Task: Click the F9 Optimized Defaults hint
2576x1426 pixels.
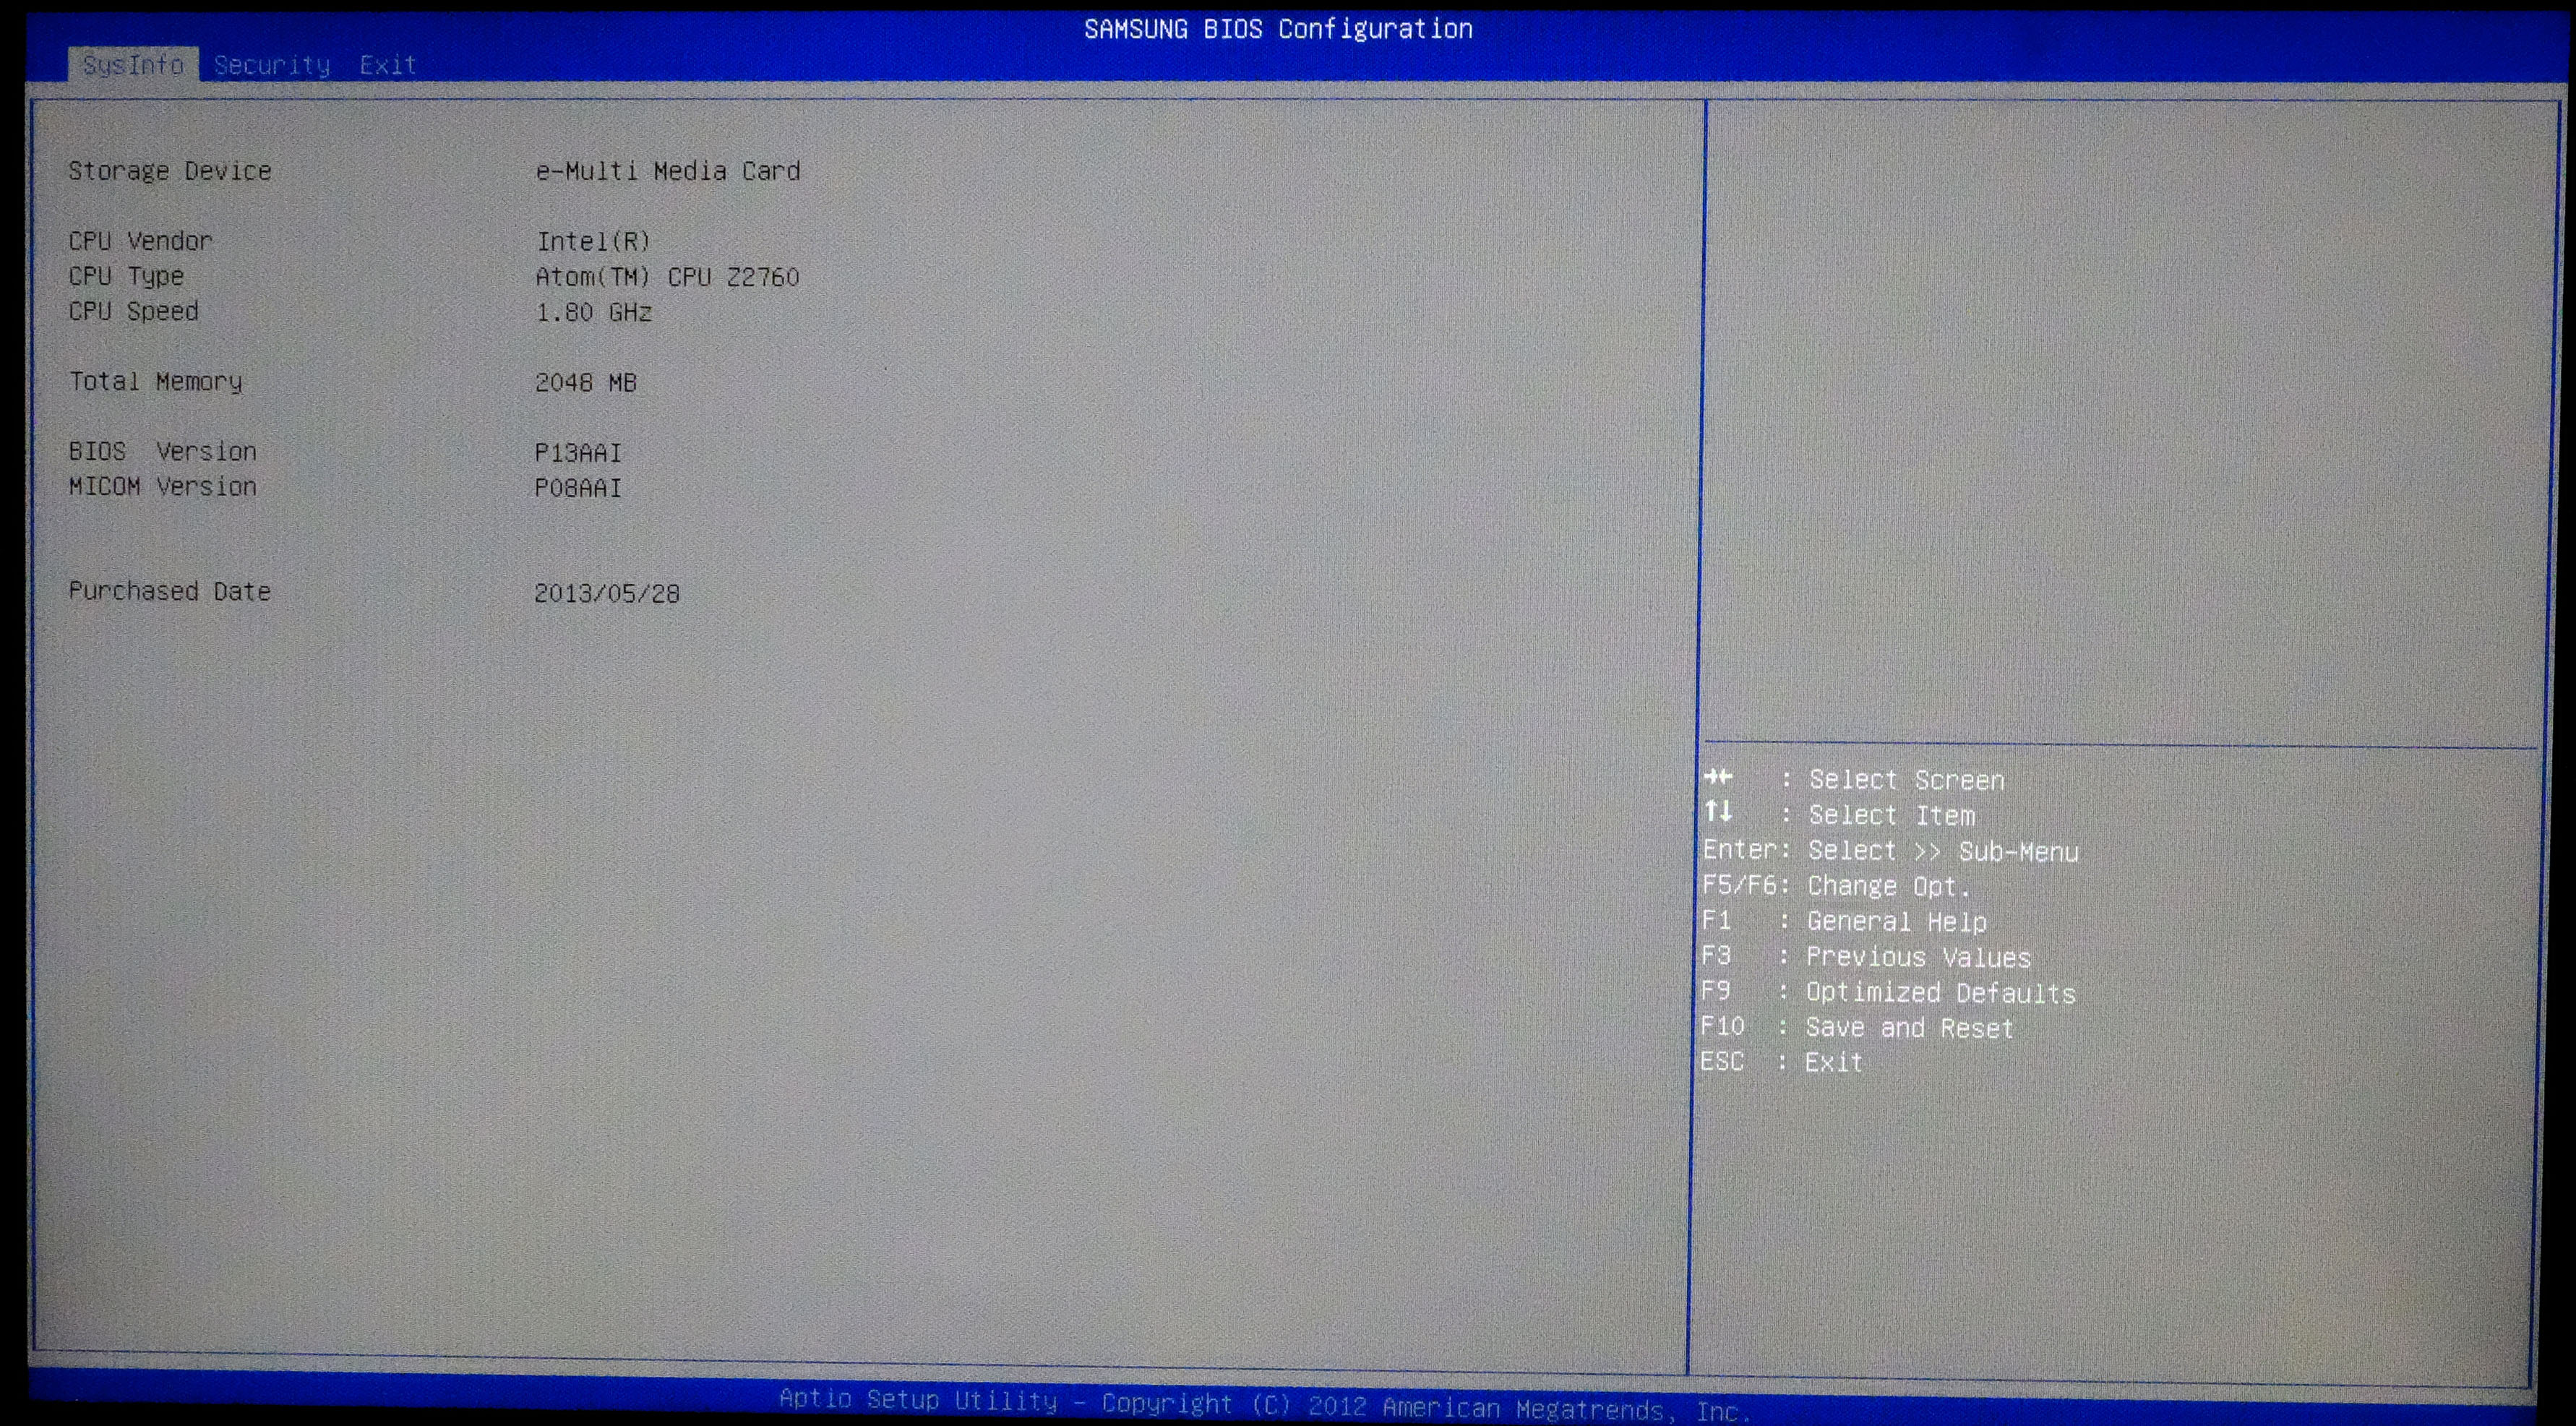Action: pyautogui.click(x=1888, y=992)
